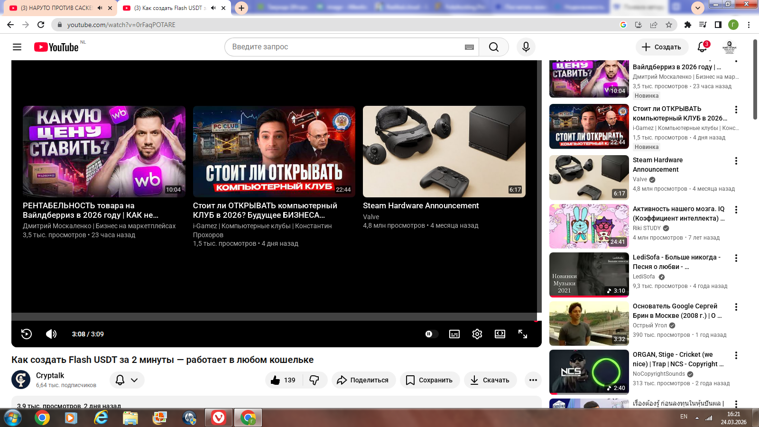Dislike the video with thumbs down

315,380
